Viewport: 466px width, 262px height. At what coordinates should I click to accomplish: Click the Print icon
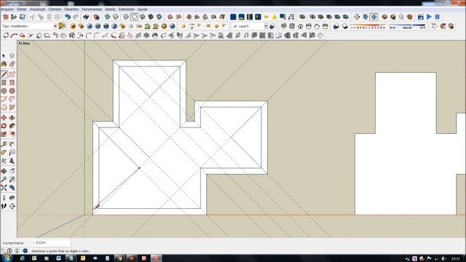[86, 17]
